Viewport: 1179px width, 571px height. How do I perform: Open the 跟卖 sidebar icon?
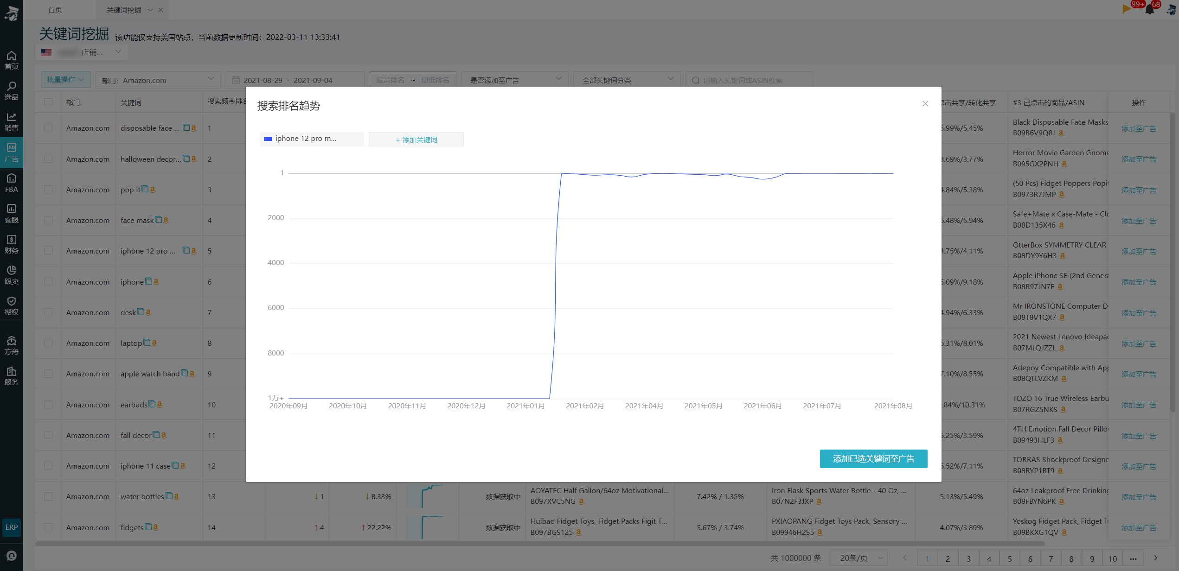point(12,275)
